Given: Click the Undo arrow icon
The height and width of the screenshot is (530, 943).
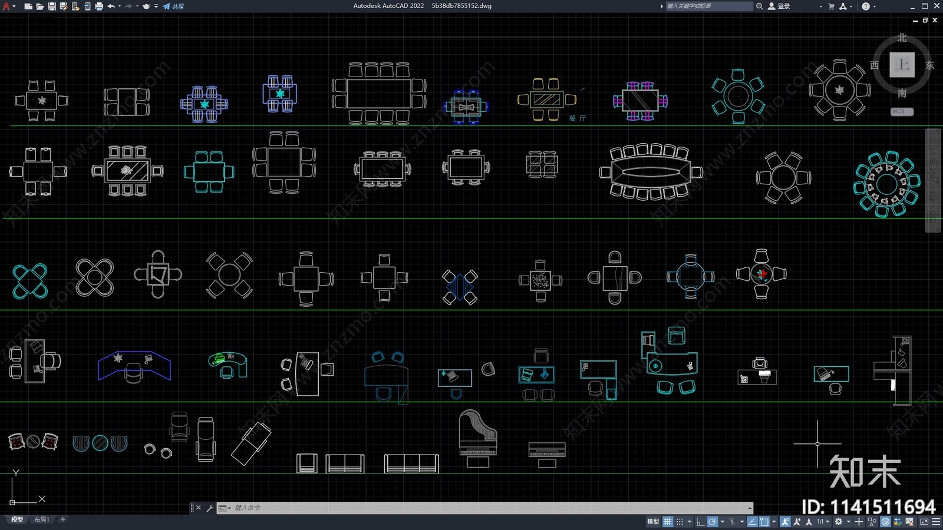Looking at the screenshot, I should pyautogui.click(x=111, y=6).
